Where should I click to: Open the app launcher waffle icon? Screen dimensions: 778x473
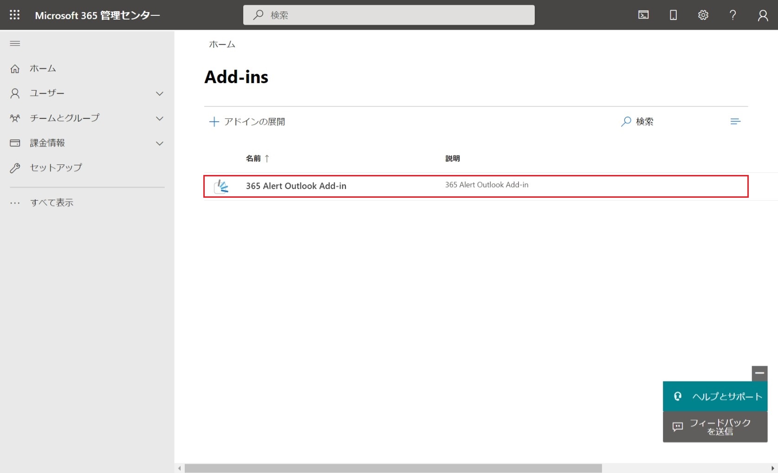click(x=15, y=15)
